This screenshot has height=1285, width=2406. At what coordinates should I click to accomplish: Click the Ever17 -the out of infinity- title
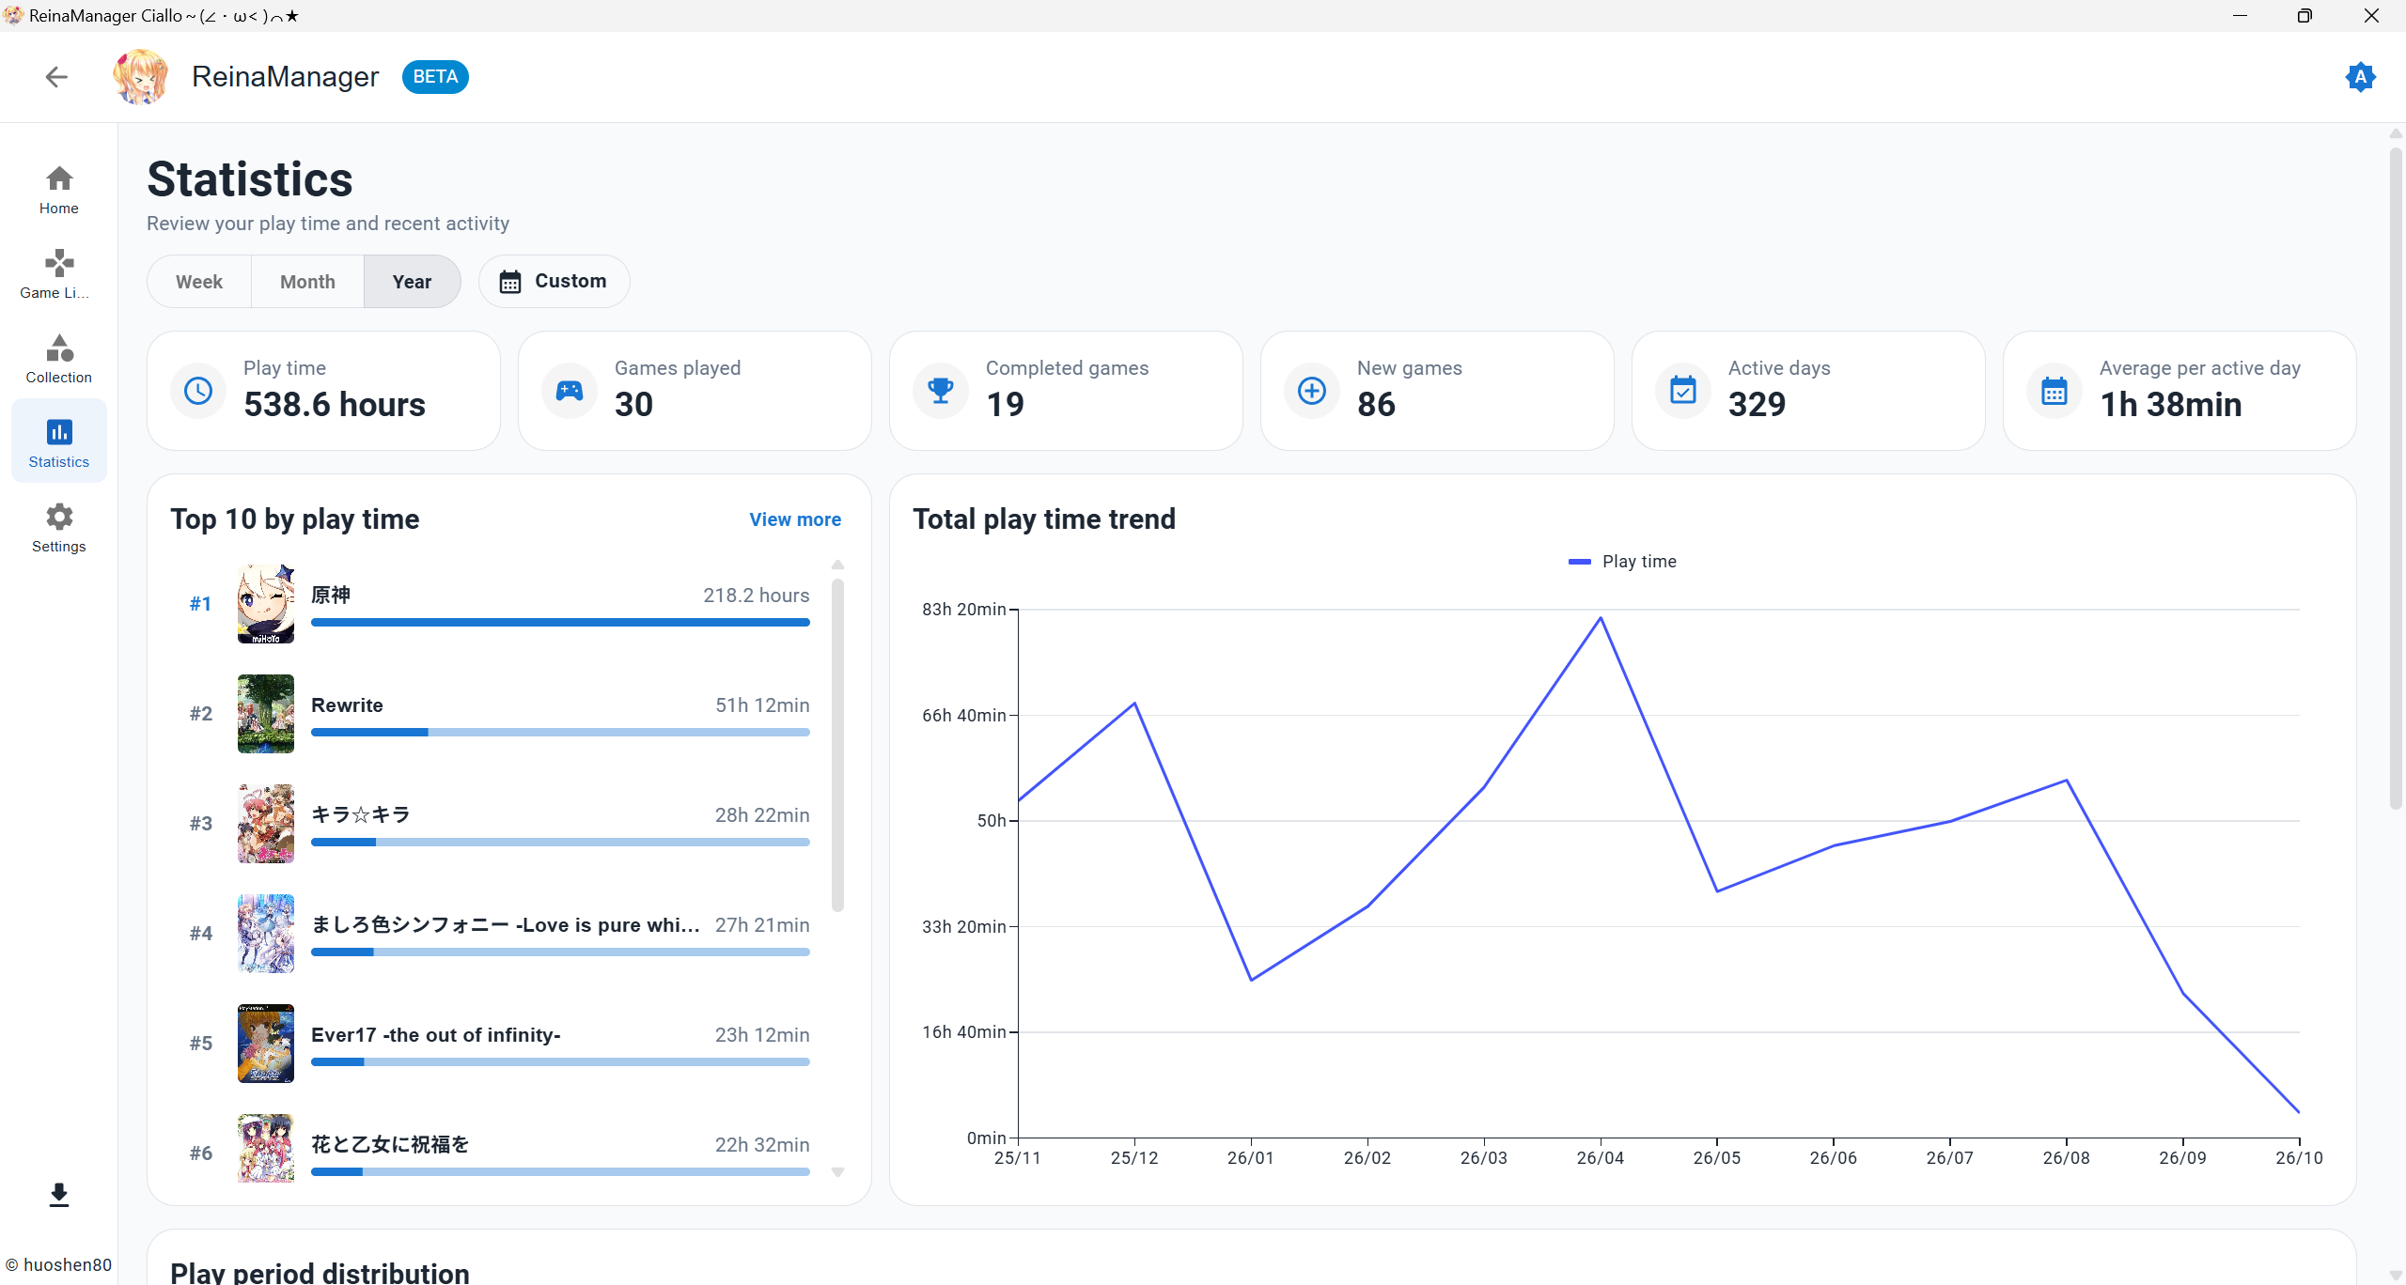(x=435, y=1035)
